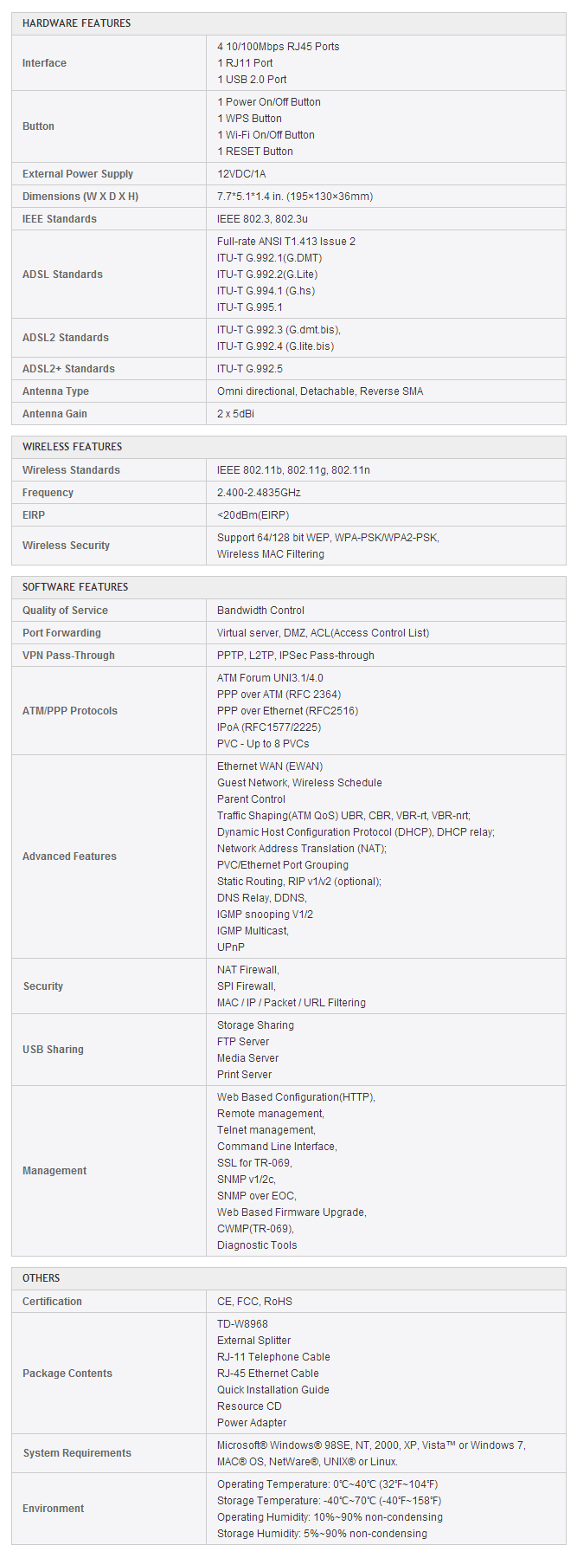Viewport: 577px width, 1558px height.
Task: Select the USB Sharing row label
Action: click(53, 1050)
